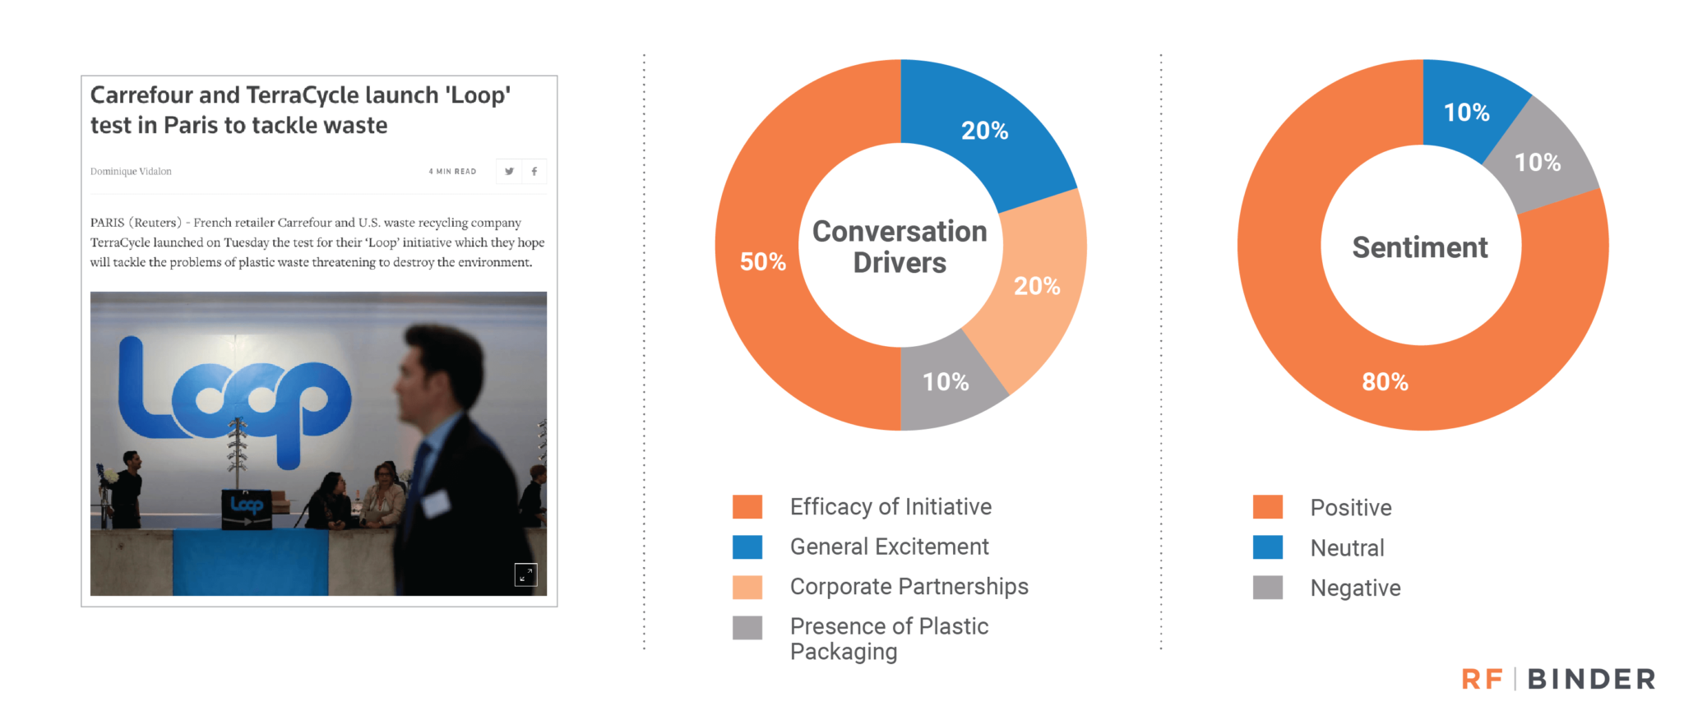Click the 20% blue General Excitement slice

click(985, 130)
